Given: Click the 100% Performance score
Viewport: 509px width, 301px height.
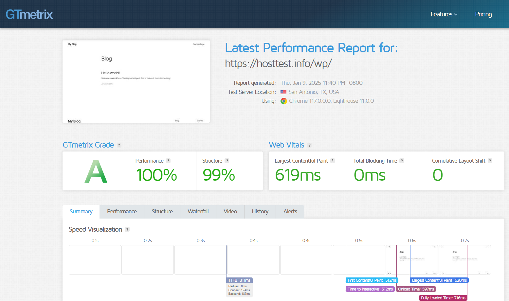Looking at the screenshot, I should [x=156, y=175].
